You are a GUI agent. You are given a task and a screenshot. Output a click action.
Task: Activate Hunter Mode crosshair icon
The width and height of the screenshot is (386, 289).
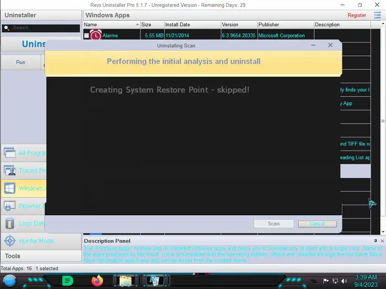tap(10, 241)
